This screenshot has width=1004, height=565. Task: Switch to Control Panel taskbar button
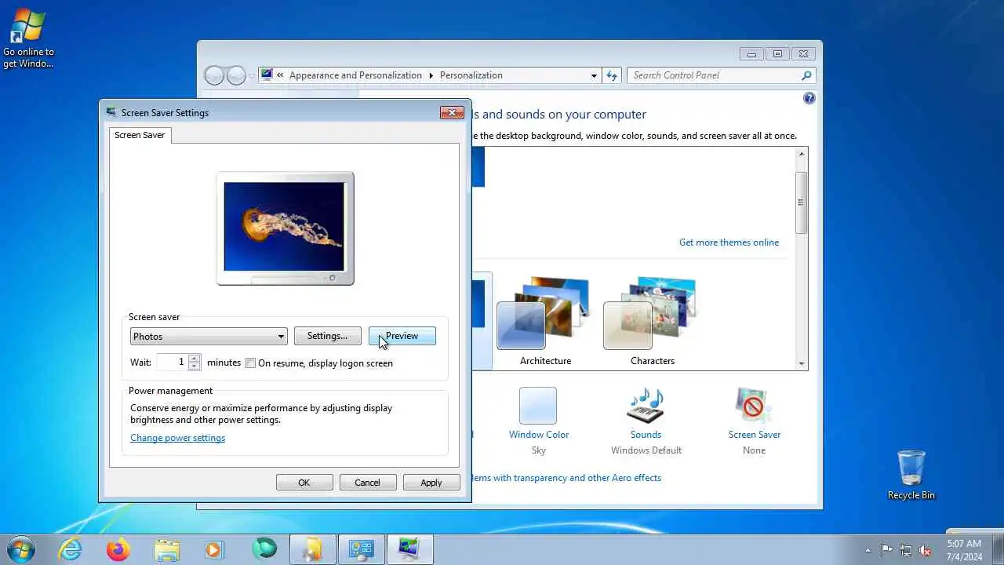coord(362,549)
